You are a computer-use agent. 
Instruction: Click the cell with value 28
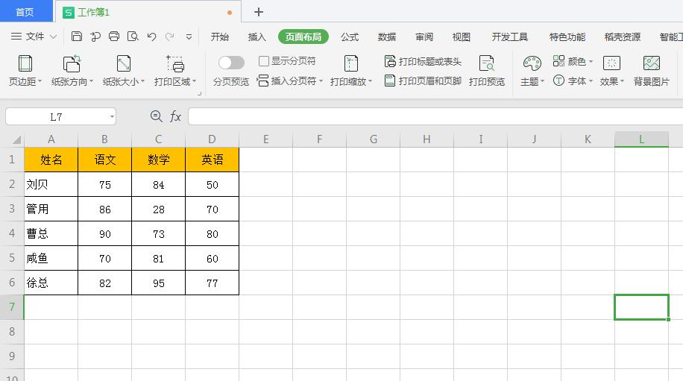pos(159,209)
